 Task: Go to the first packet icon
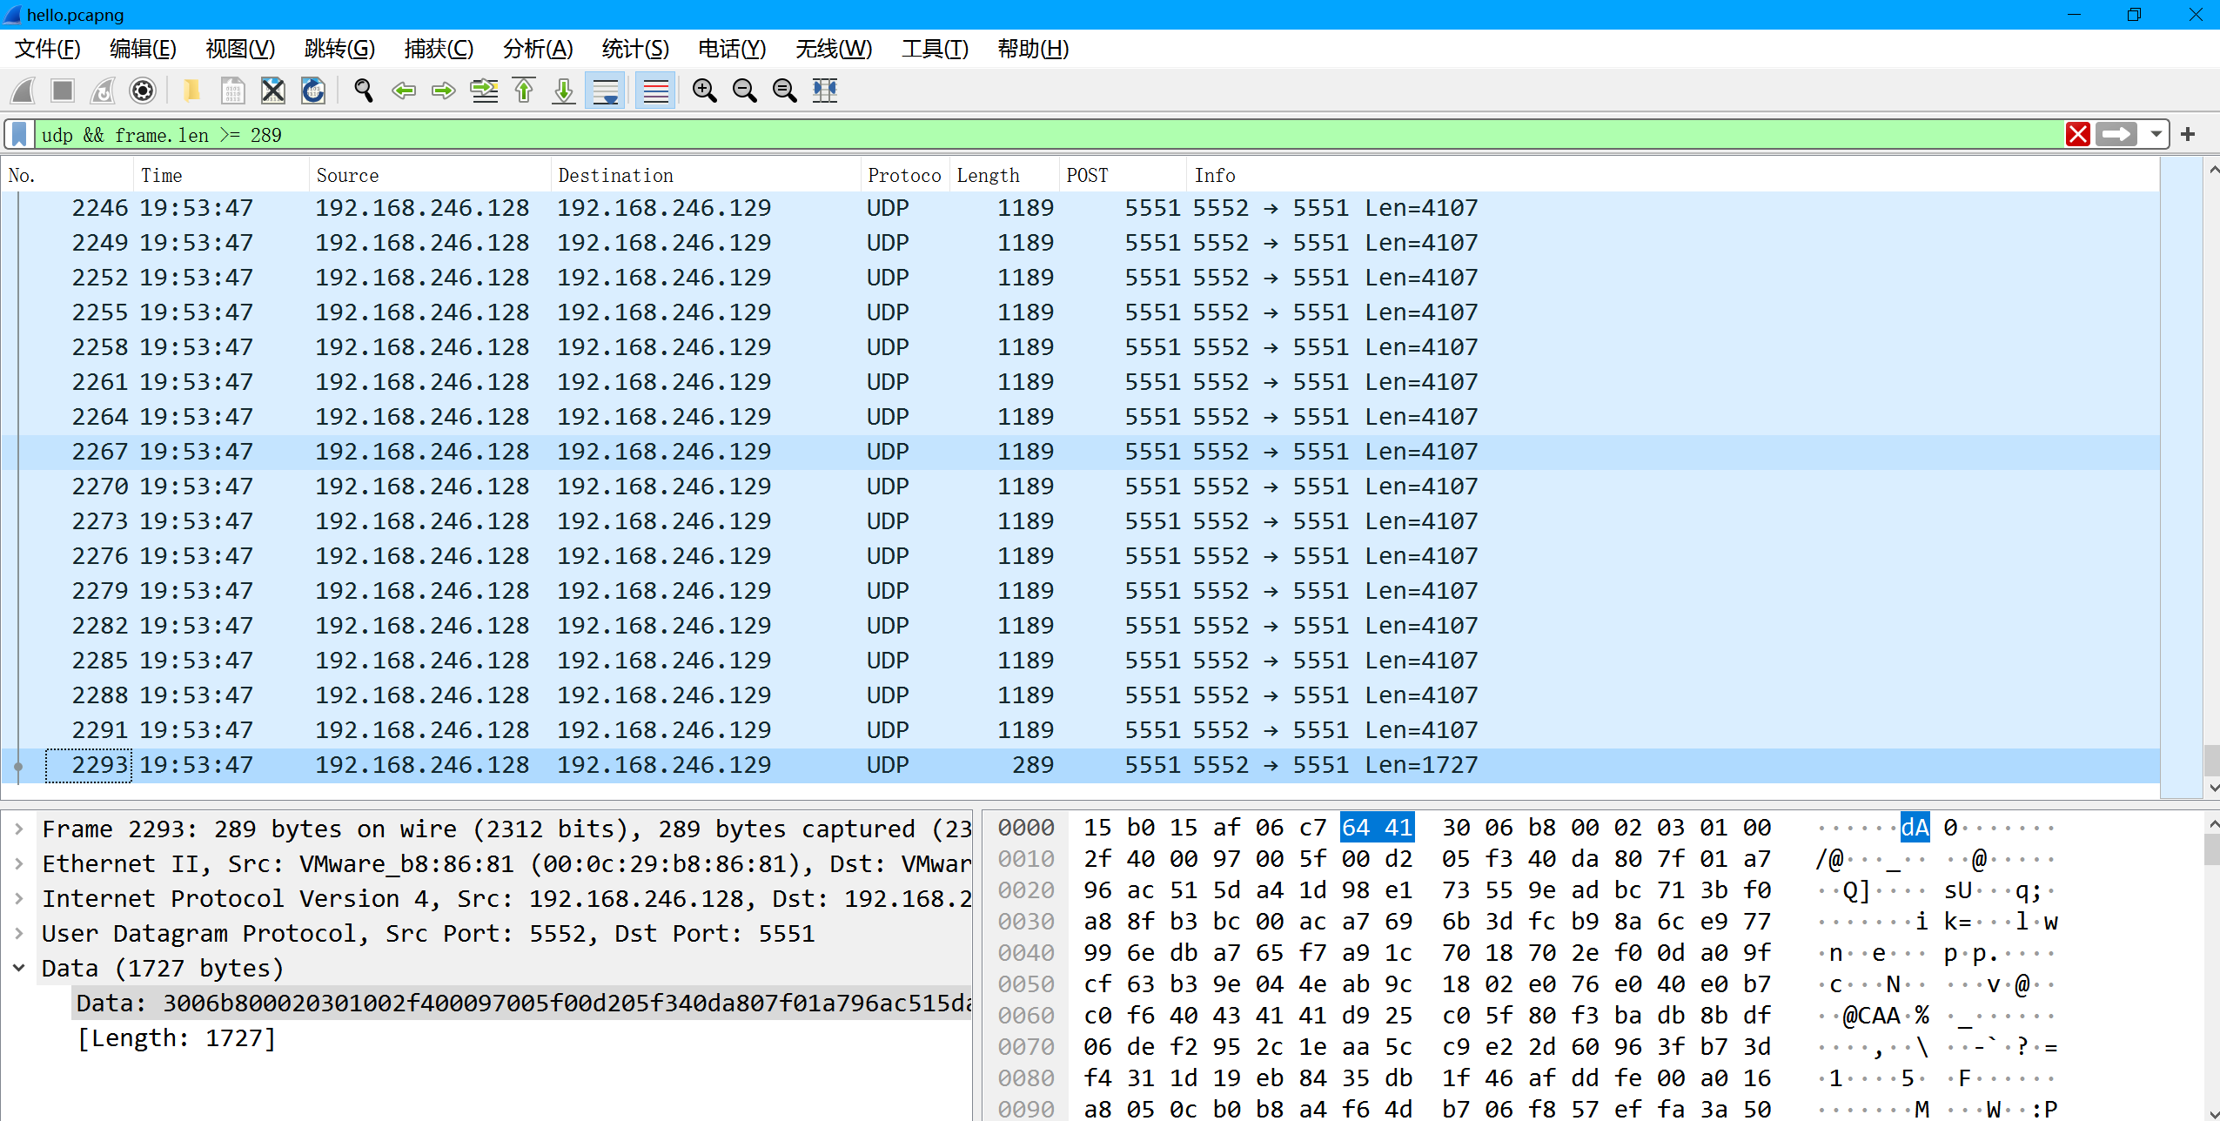click(x=524, y=91)
